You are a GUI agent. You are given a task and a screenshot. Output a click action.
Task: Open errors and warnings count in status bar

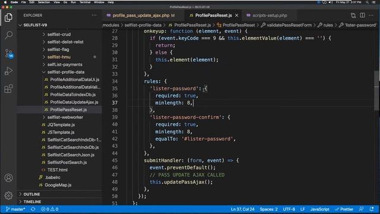point(50,209)
